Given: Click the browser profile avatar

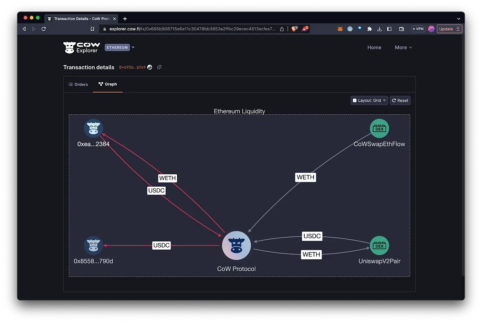Looking at the screenshot, I should [431, 29].
